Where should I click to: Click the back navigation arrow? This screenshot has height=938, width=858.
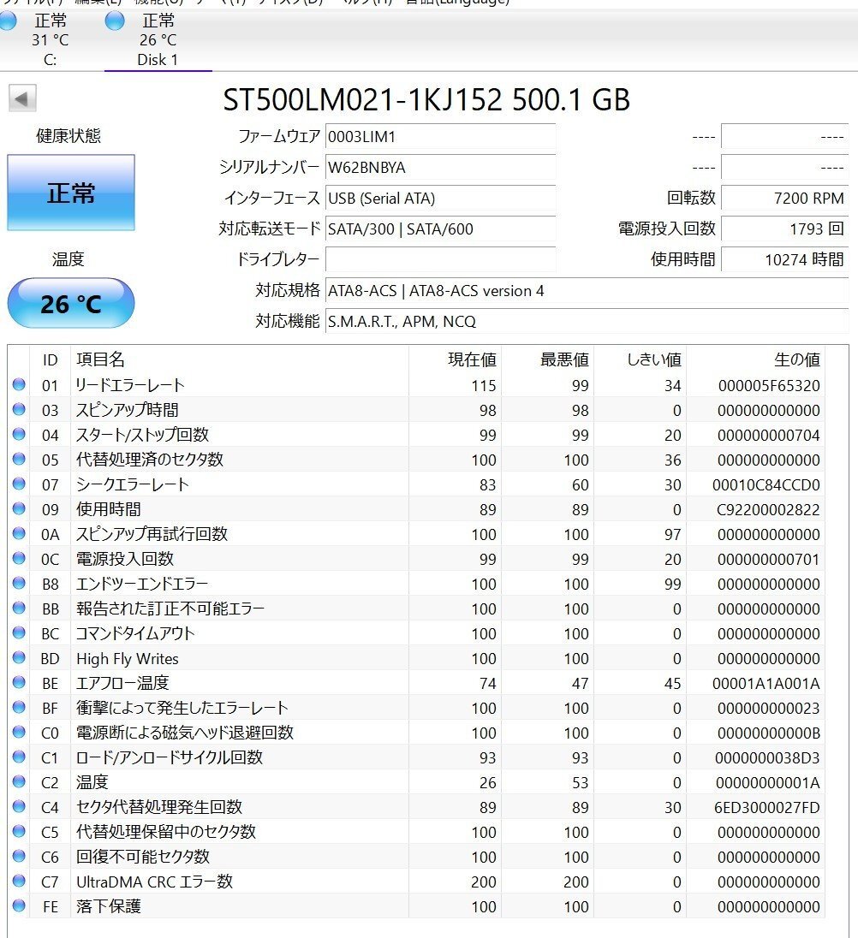click(22, 99)
